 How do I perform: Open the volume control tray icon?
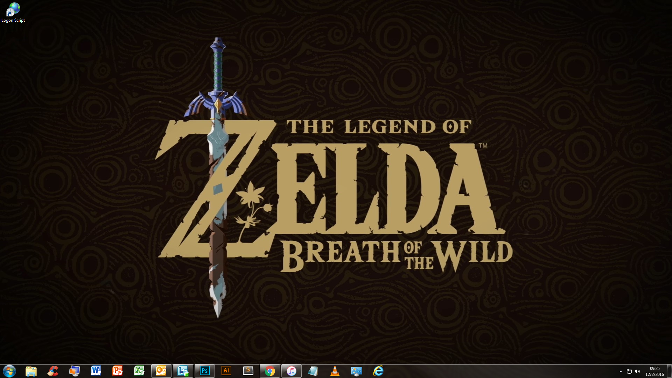click(x=637, y=371)
